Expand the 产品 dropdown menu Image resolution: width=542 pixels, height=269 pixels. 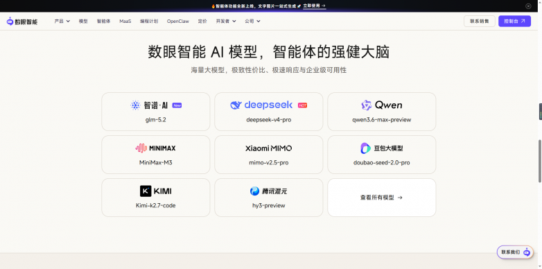[x=62, y=21]
